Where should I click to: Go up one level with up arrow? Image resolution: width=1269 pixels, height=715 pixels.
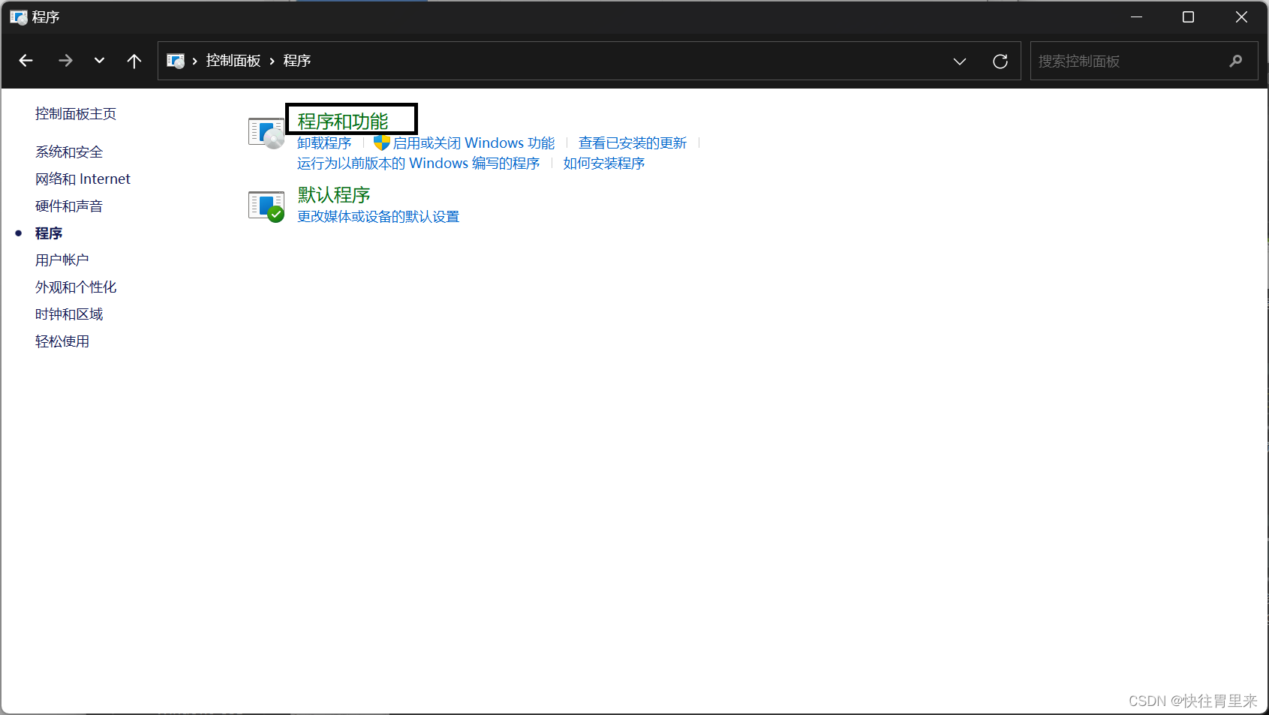134,61
